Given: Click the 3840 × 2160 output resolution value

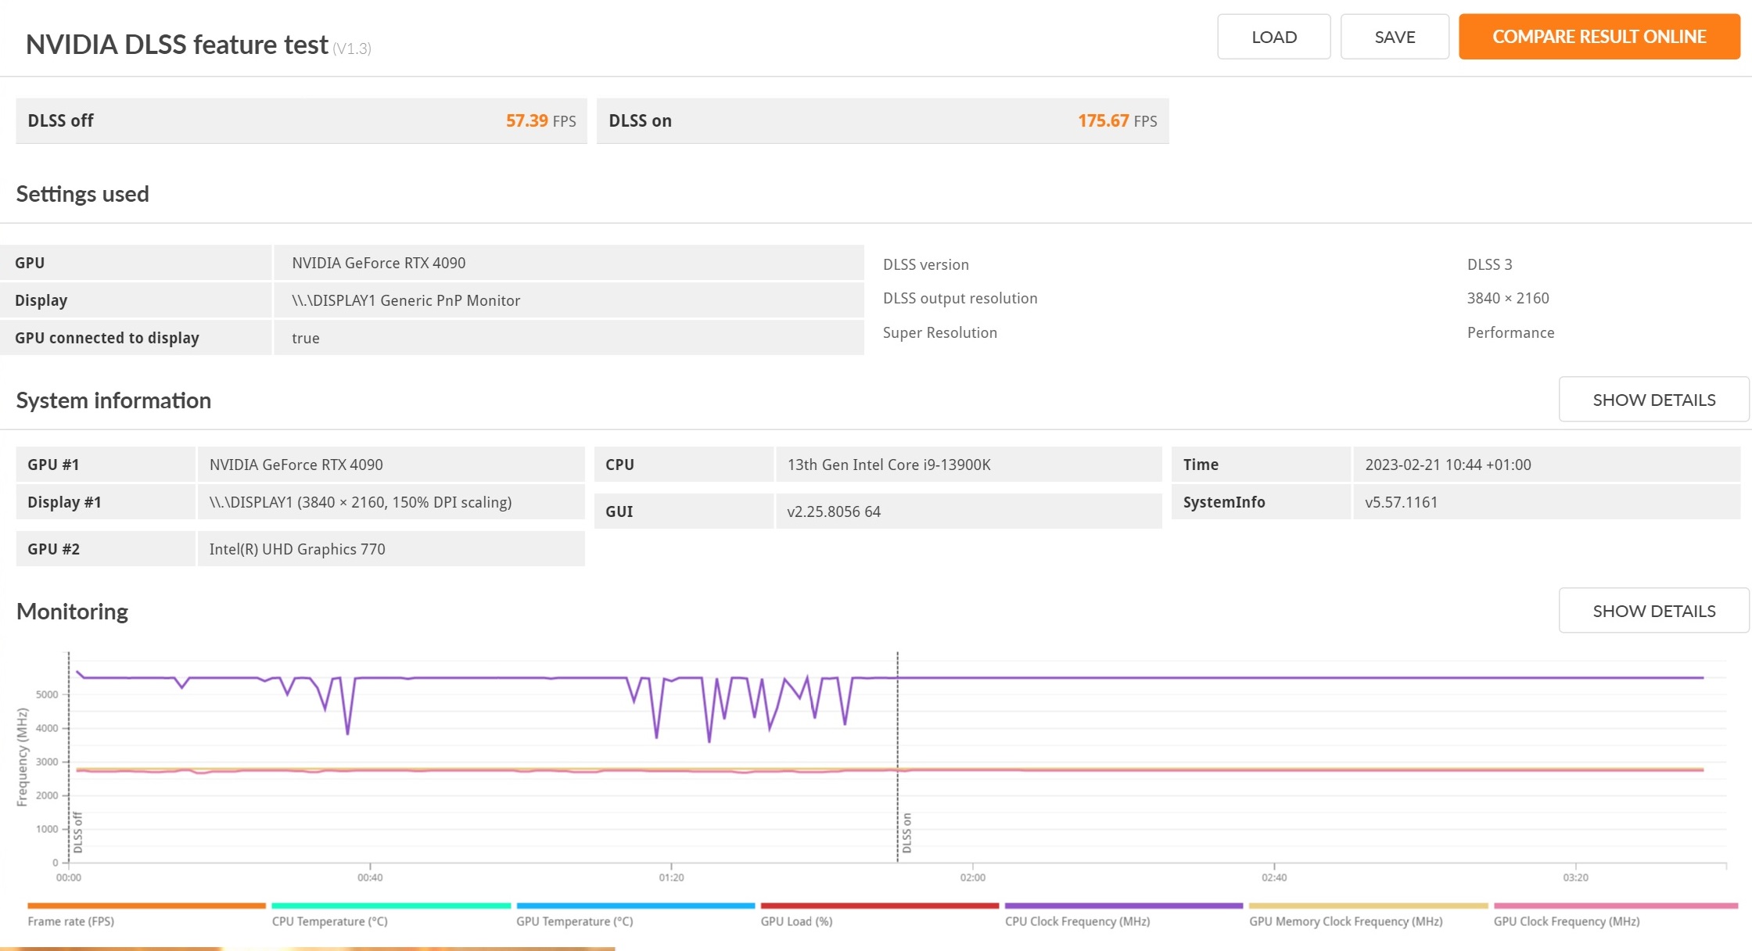Looking at the screenshot, I should pos(1507,298).
